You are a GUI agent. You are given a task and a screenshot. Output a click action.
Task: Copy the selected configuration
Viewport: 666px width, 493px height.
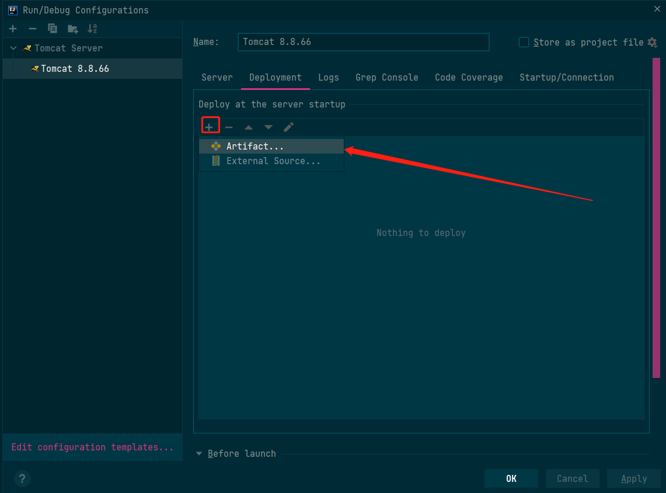coord(53,29)
